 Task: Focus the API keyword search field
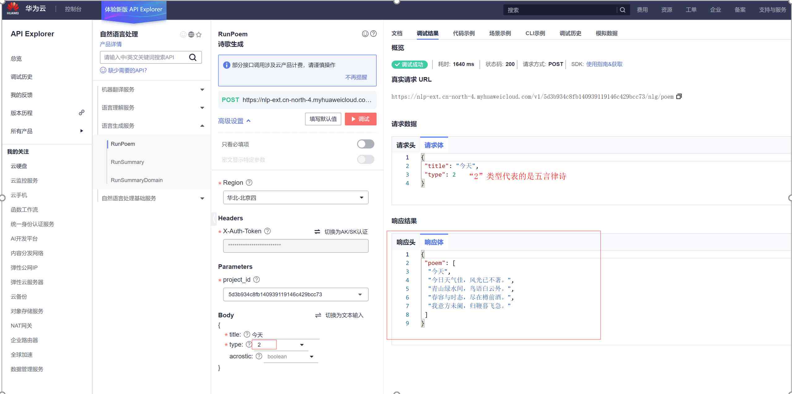click(144, 57)
